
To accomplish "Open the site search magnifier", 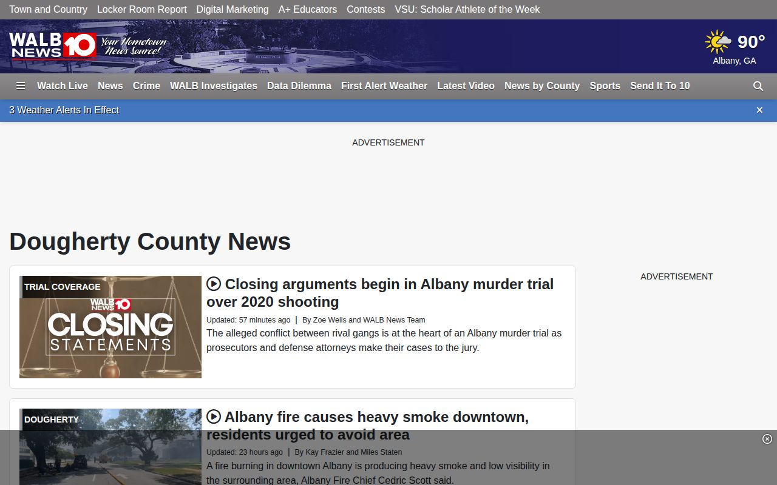I will pyautogui.click(x=758, y=86).
